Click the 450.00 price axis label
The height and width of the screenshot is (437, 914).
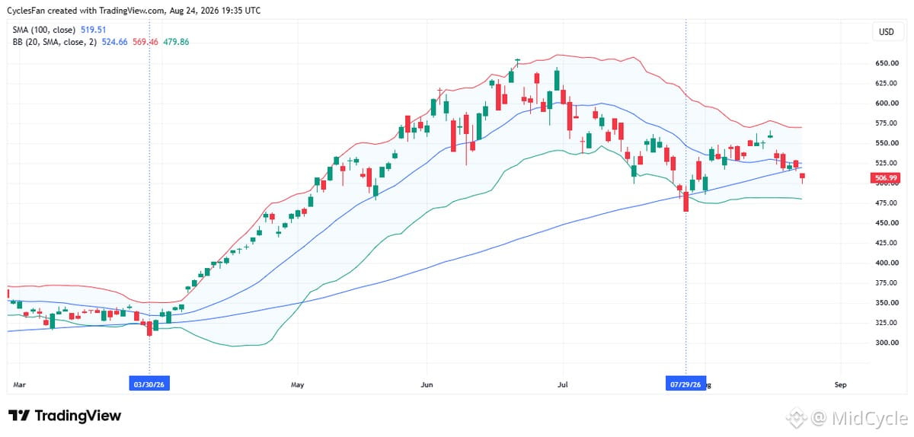(887, 223)
